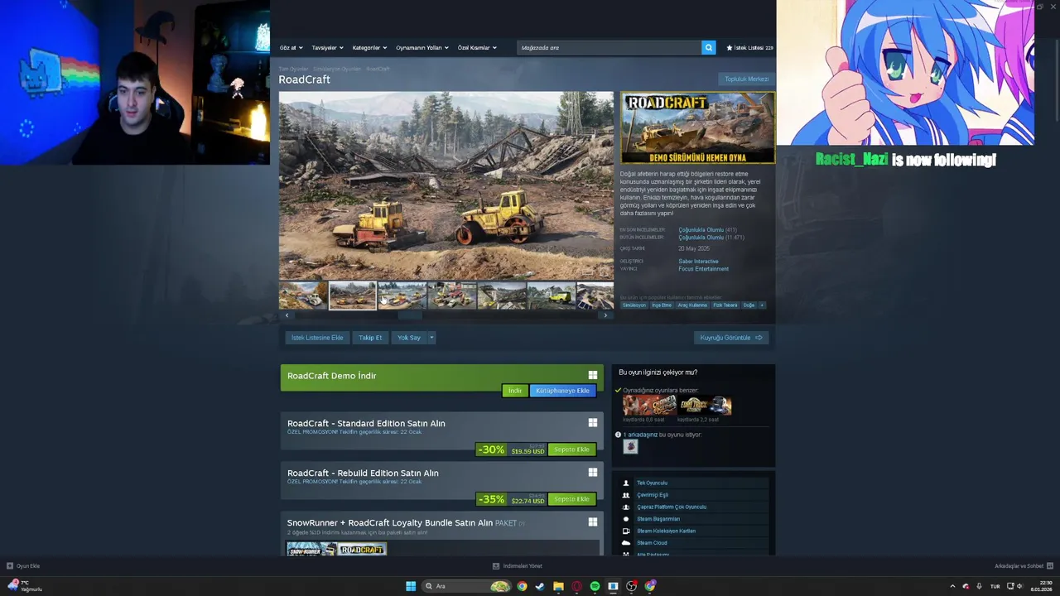Screen dimensions: 1060x596
Task: Click the weather widget on taskbar
Action: click(25, 586)
